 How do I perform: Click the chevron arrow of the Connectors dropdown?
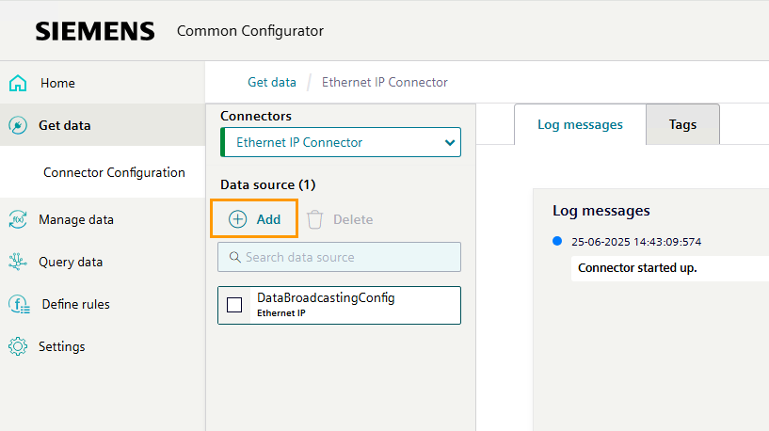click(450, 143)
